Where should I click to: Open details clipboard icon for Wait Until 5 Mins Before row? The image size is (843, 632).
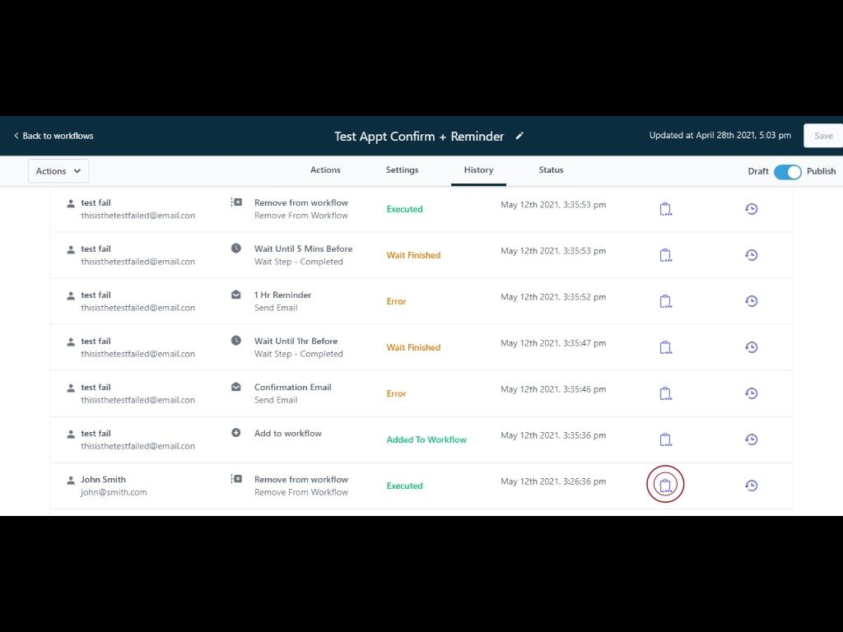pos(665,255)
